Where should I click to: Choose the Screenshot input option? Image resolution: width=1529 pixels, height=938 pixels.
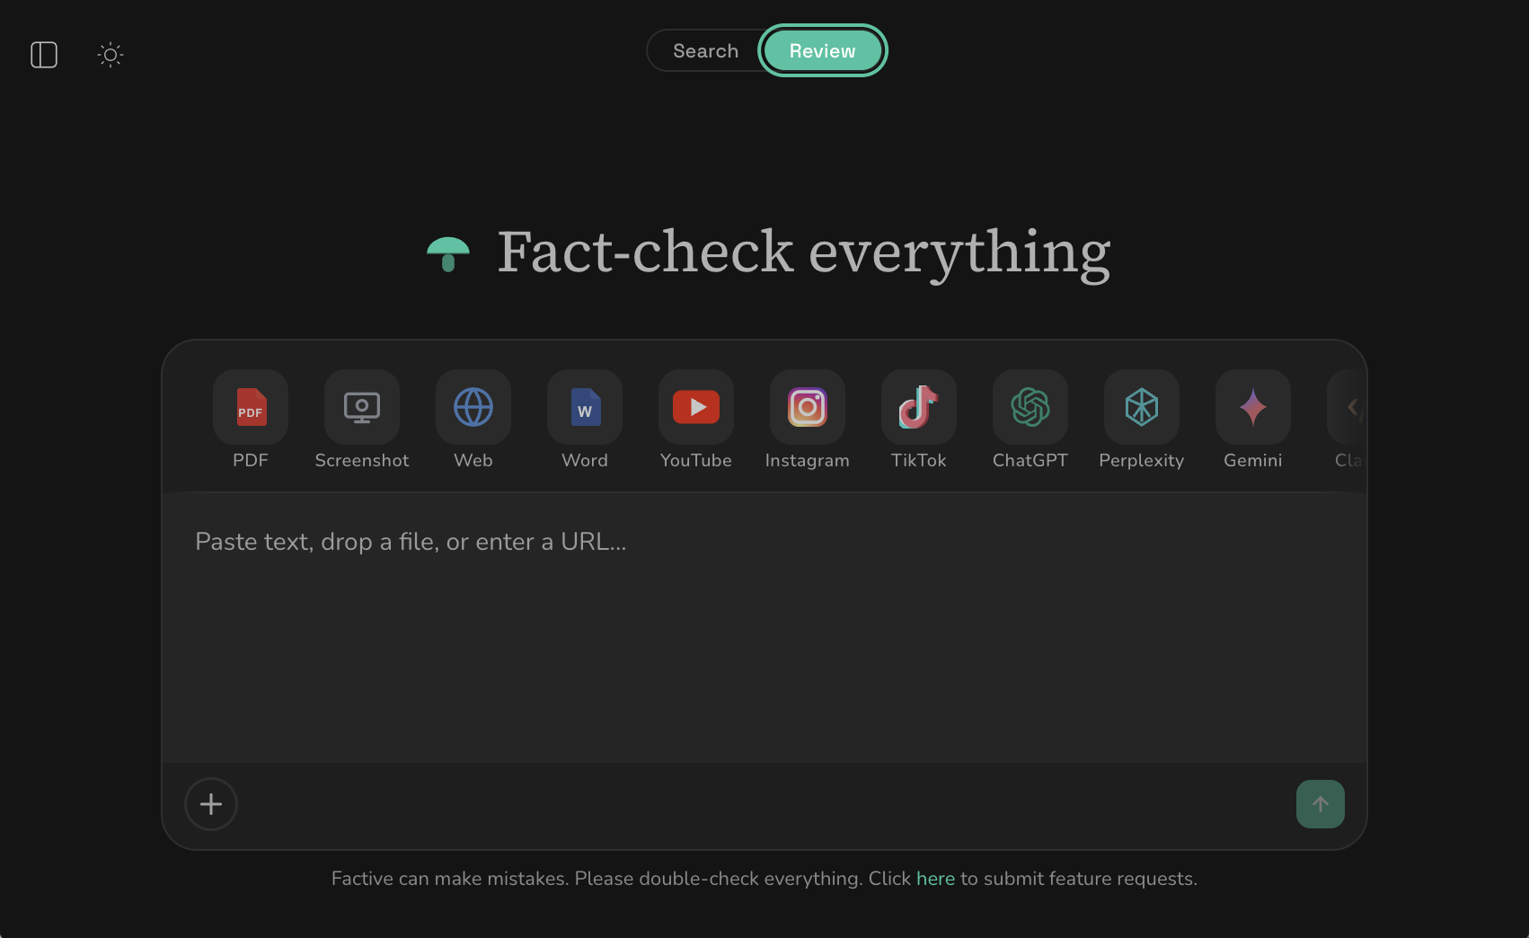(x=361, y=407)
